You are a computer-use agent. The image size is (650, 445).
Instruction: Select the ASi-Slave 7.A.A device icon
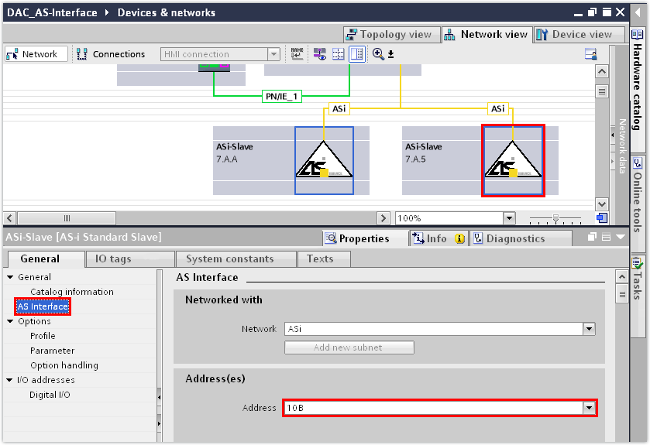324,161
